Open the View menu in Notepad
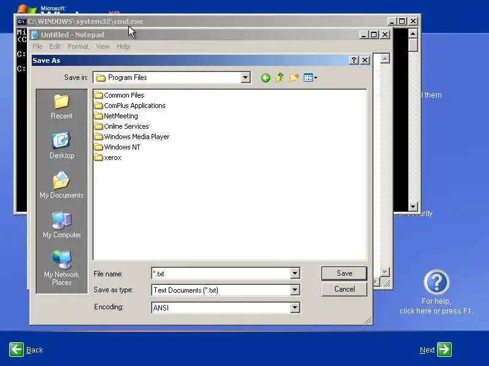This screenshot has height=366, width=489. point(103,46)
